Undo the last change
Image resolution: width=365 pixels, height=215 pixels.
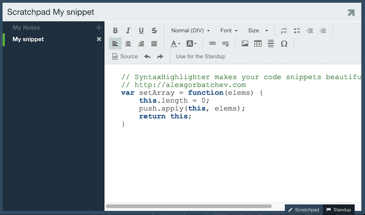pos(147,56)
